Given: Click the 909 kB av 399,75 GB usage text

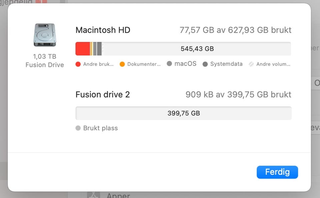Looking at the screenshot, I should click(238, 95).
